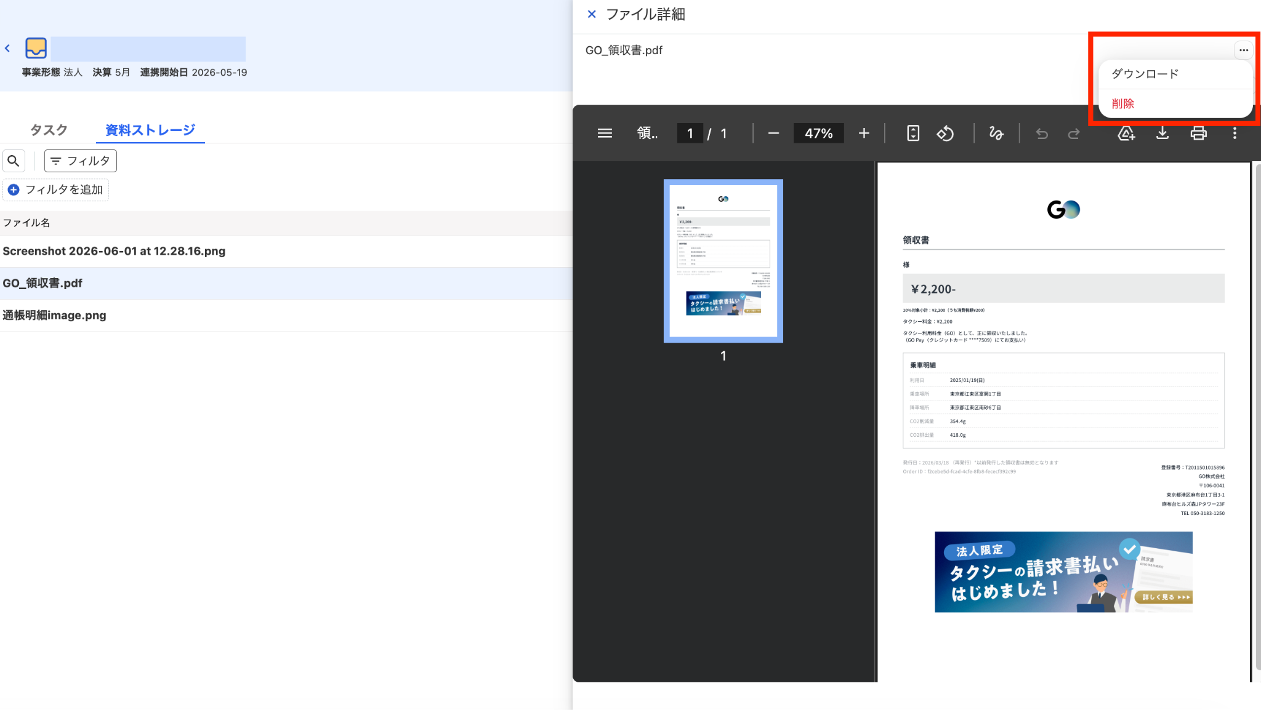Open the PDF viewer more actions menu
Screen dimensions: 1261x710
tap(1235, 134)
